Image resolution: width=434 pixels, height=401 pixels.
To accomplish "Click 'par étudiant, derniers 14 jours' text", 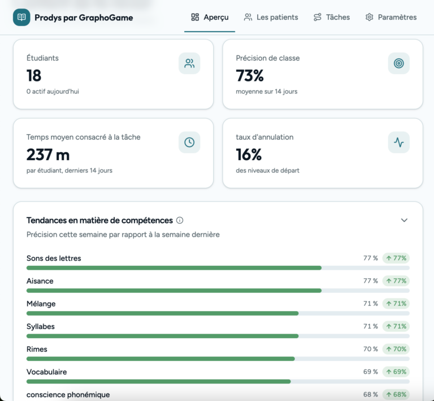I will pyautogui.click(x=70, y=170).
